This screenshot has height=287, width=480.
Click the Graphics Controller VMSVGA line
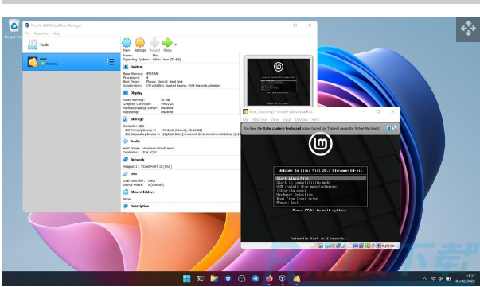tap(148, 104)
